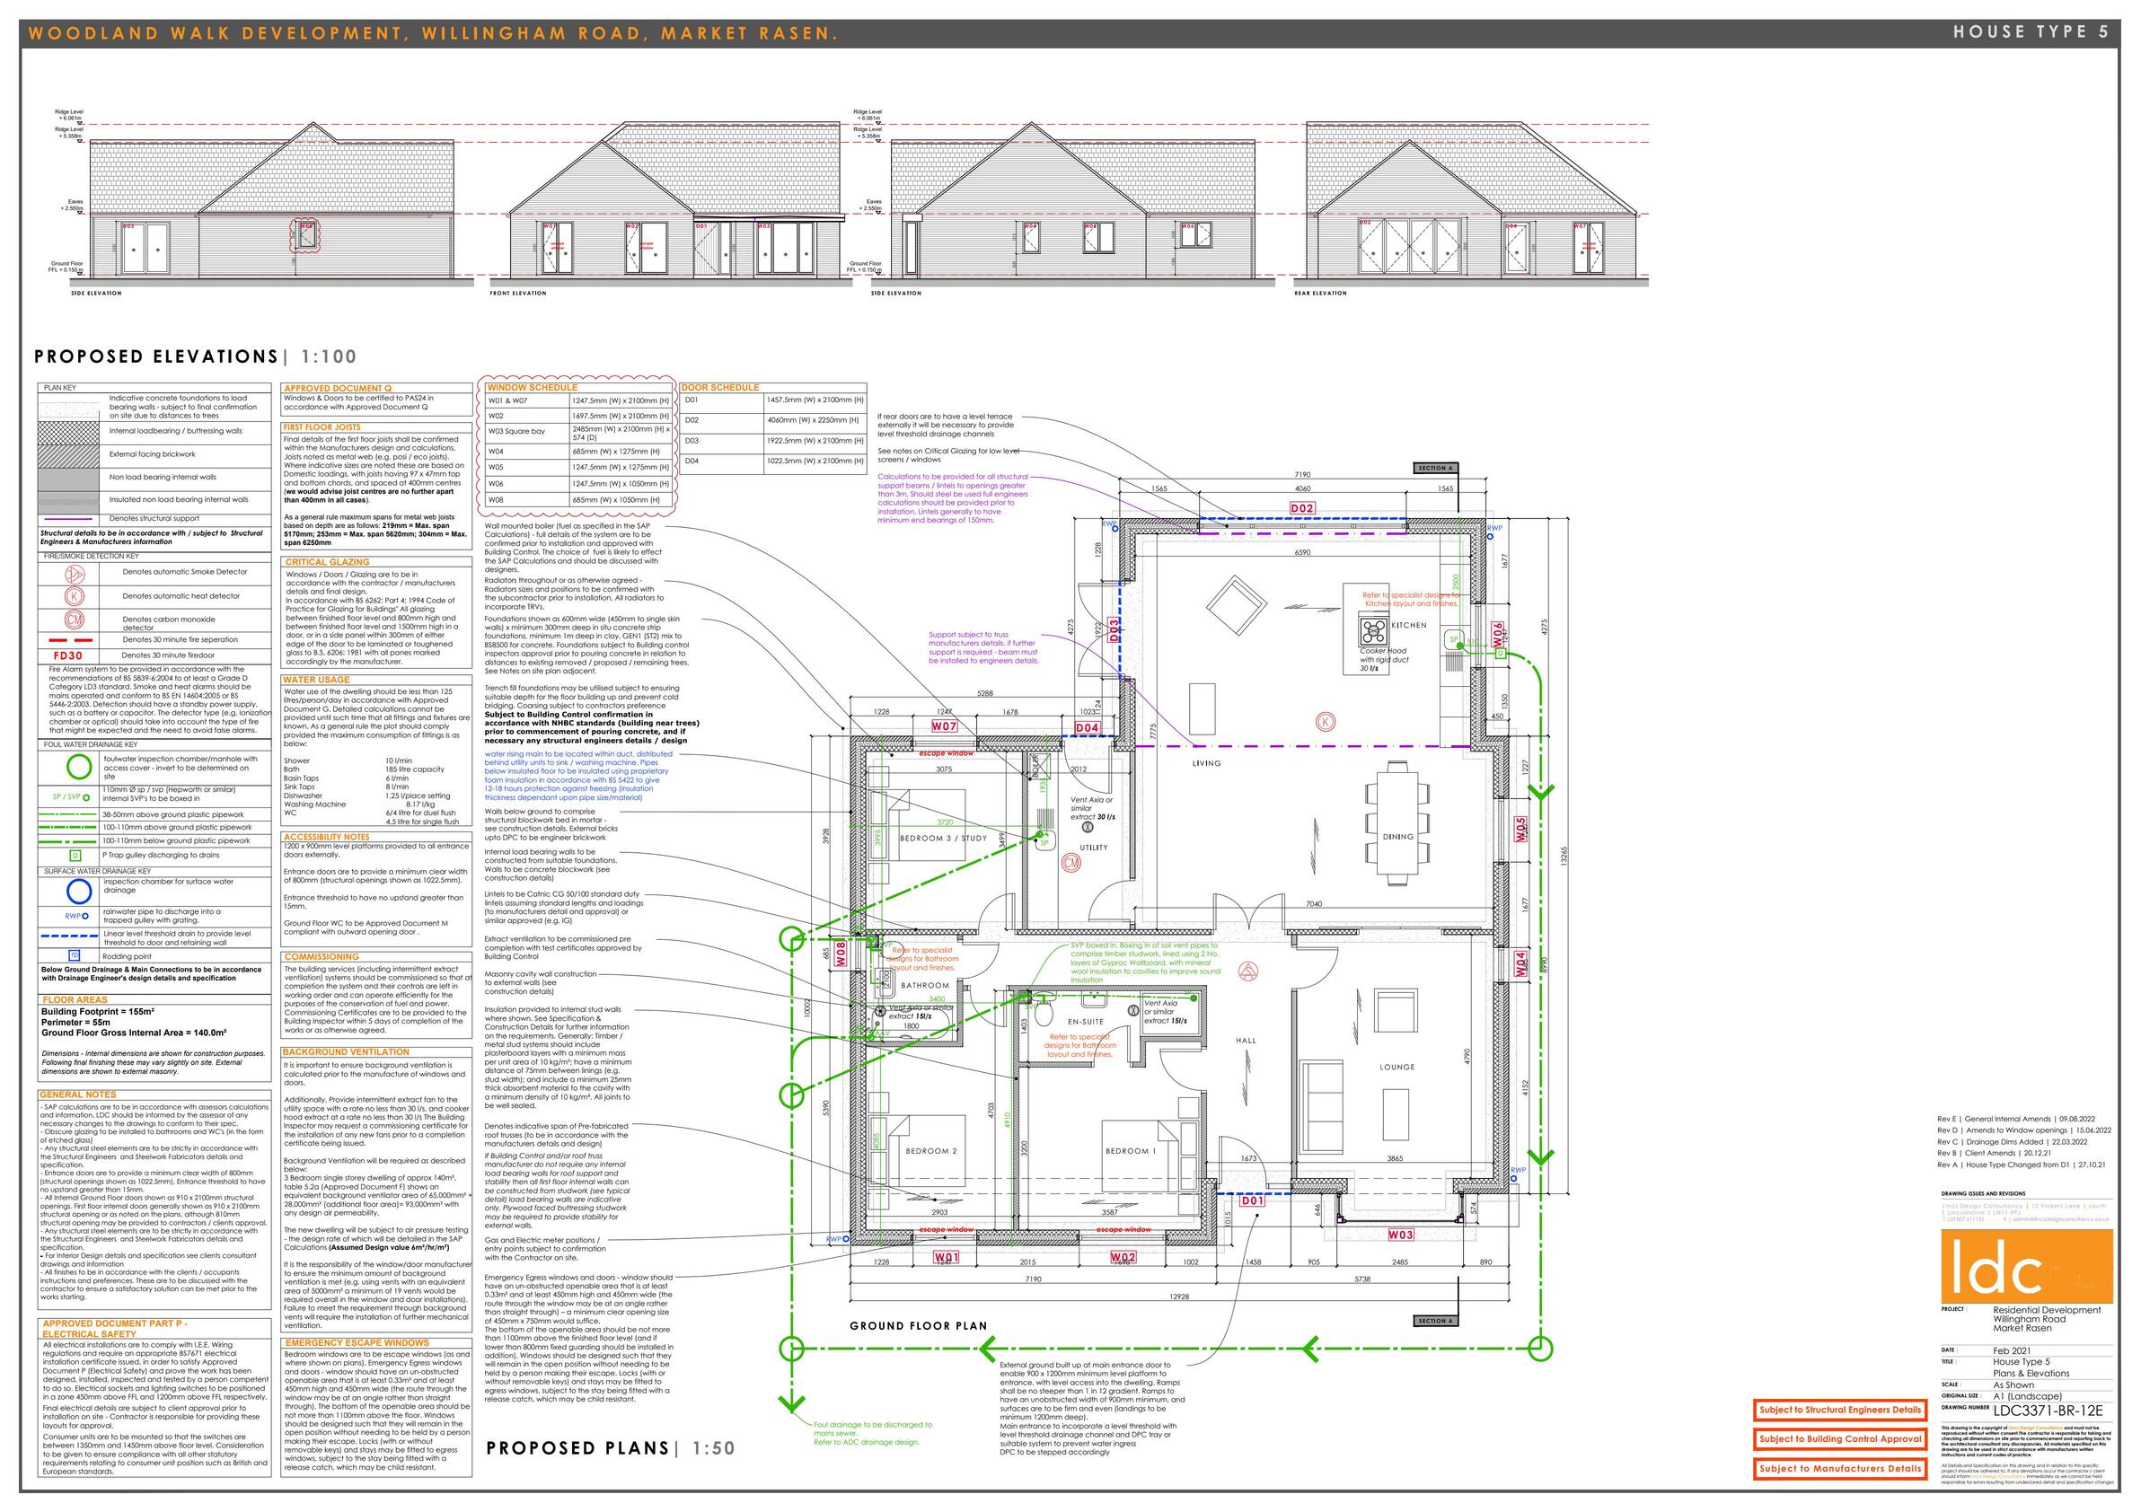Click the "GROUND FLOOR PLAN" caption
The image size is (2141, 1512).
(x=918, y=1325)
